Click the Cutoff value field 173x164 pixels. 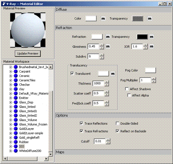(99, 141)
